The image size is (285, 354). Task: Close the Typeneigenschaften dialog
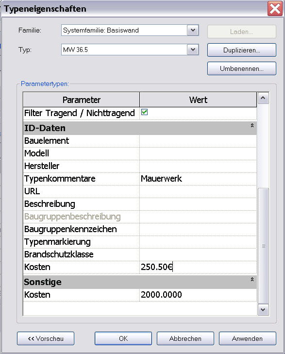[275, 9]
